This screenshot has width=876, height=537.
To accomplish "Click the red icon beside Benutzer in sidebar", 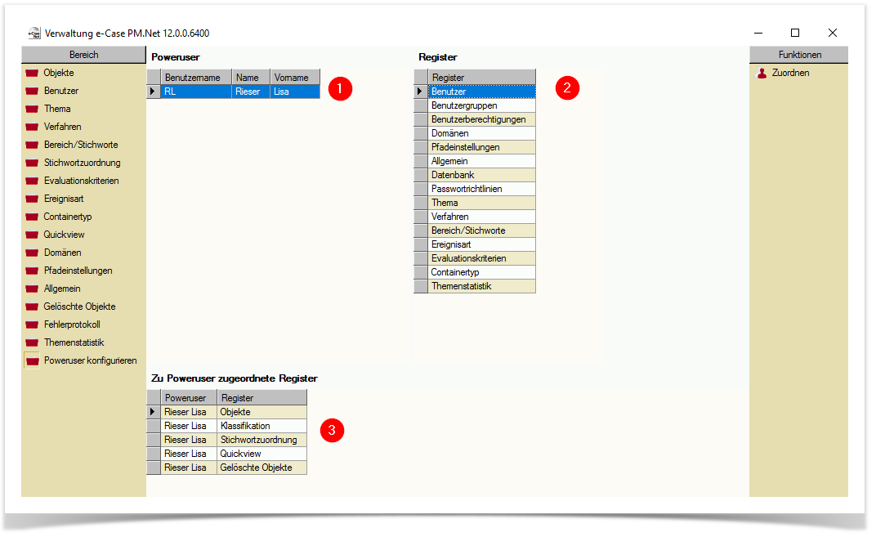I will 32,91.
